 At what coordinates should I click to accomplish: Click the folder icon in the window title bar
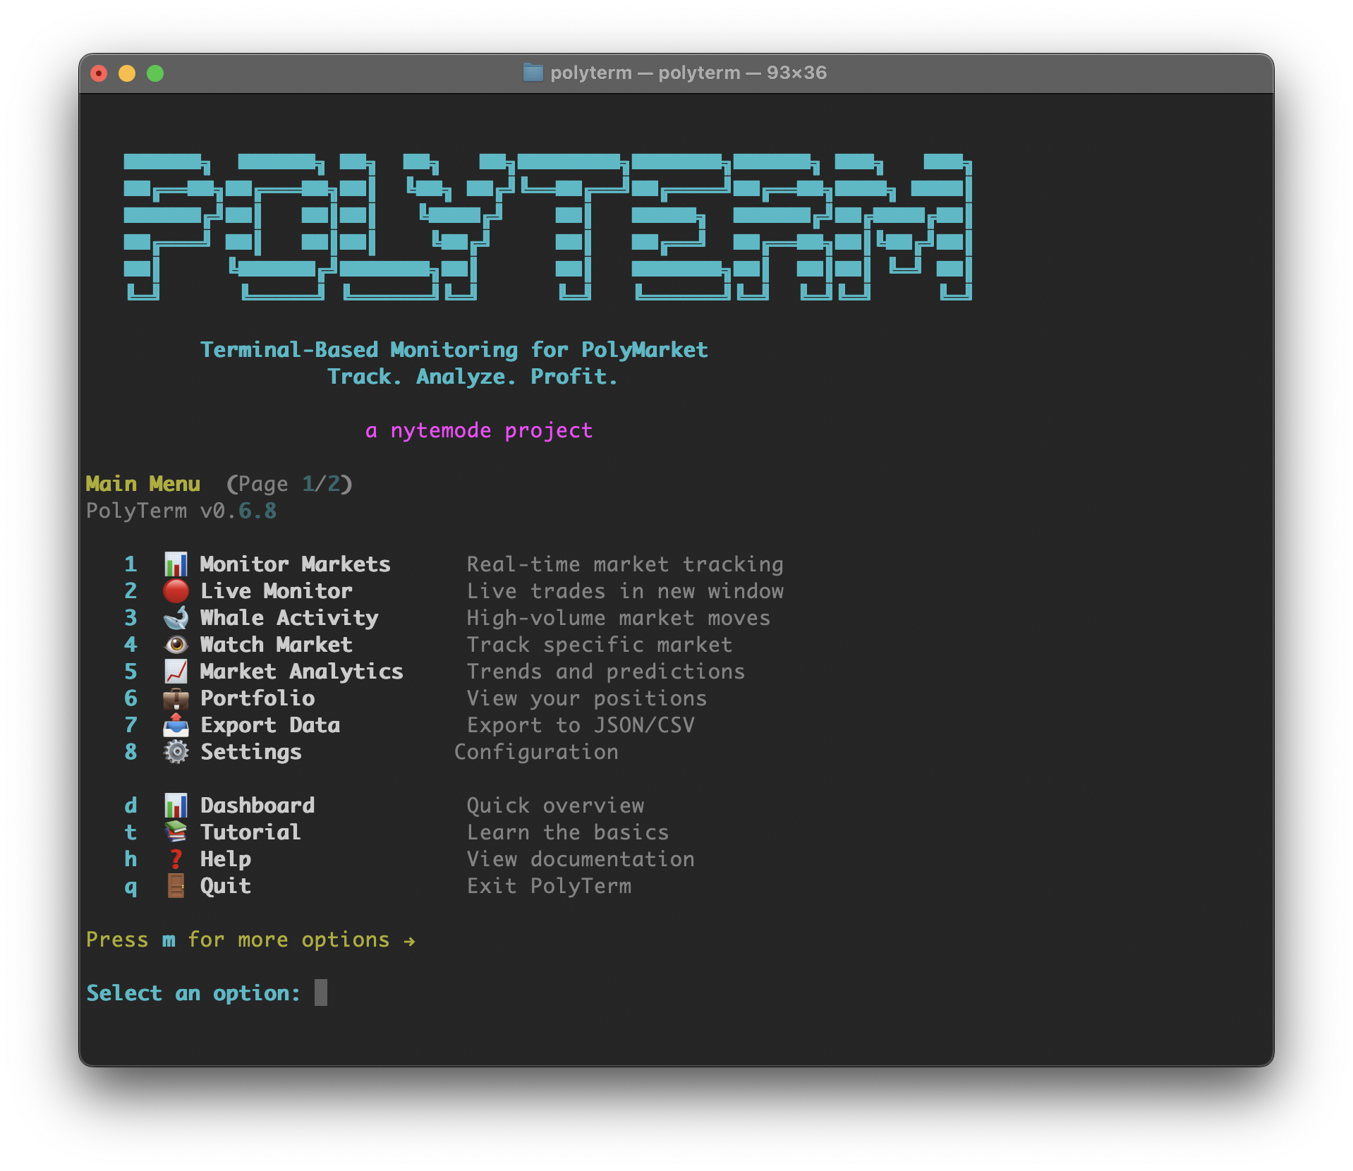coord(533,73)
